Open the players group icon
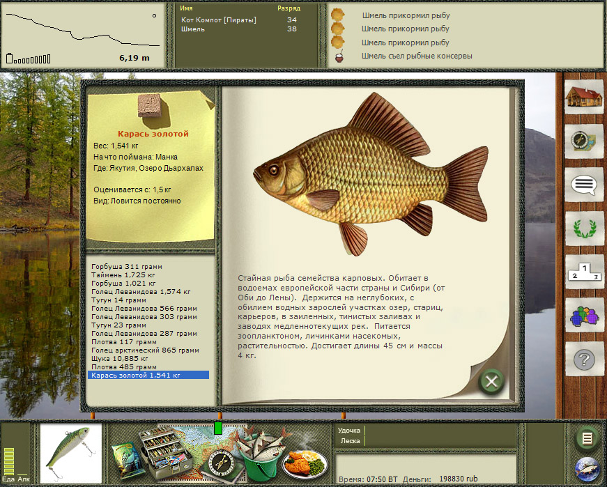 [583, 316]
